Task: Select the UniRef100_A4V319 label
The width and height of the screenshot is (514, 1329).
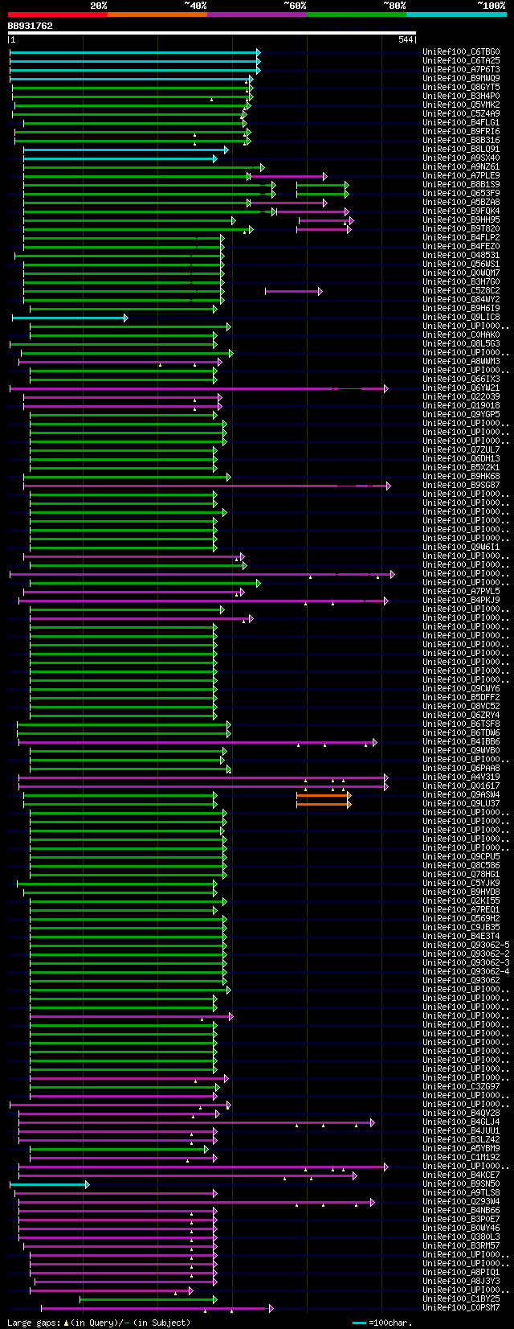Action: click(x=461, y=777)
